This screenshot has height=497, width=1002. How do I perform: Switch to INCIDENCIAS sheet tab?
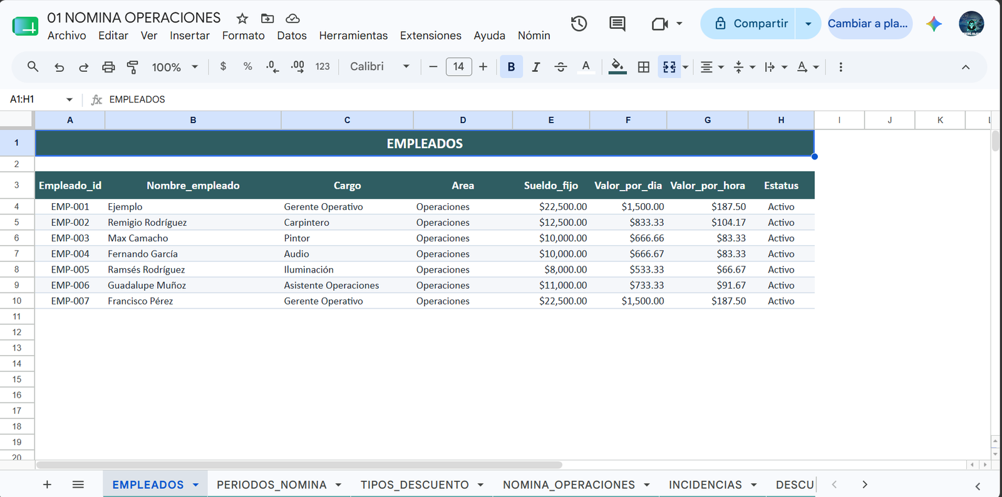pos(705,484)
